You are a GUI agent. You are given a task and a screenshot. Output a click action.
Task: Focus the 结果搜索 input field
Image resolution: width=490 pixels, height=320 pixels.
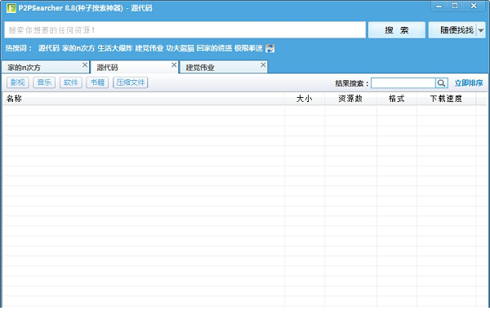tap(403, 83)
